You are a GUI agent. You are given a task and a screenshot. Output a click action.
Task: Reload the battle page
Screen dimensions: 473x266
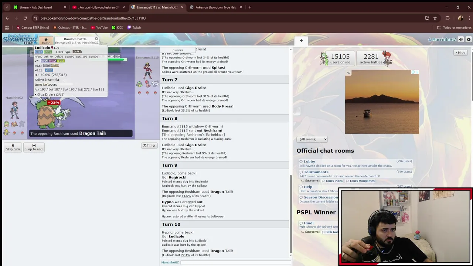point(25,18)
